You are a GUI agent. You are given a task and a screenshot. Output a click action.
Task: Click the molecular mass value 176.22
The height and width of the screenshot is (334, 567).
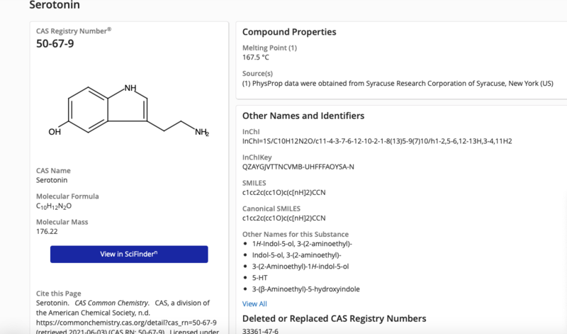click(47, 231)
